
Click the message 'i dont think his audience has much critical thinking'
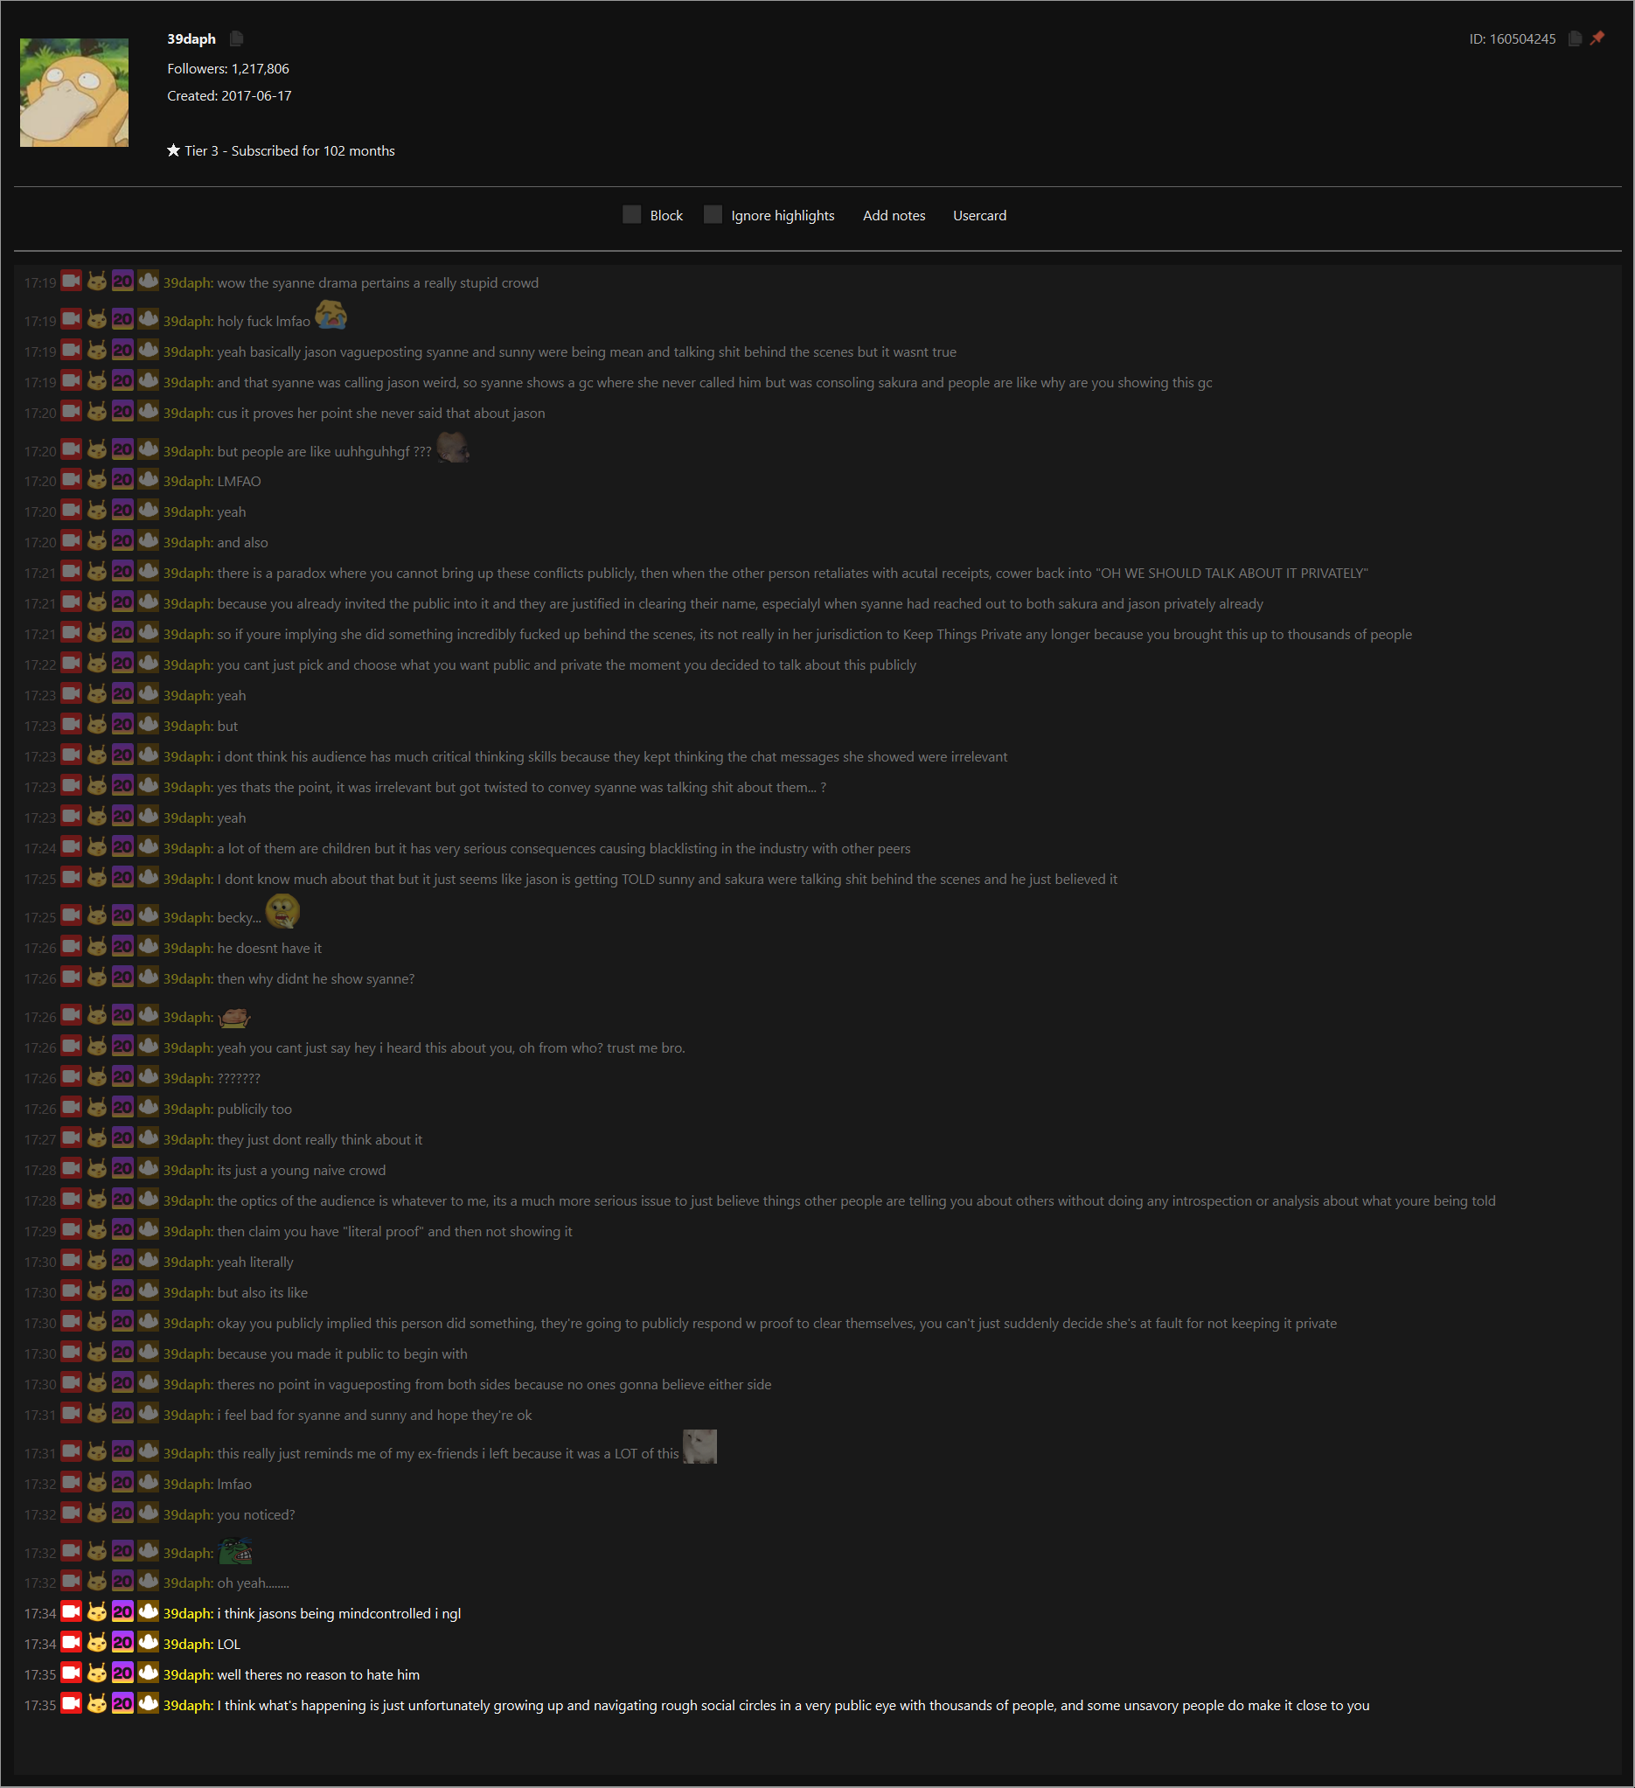coord(612,757)
